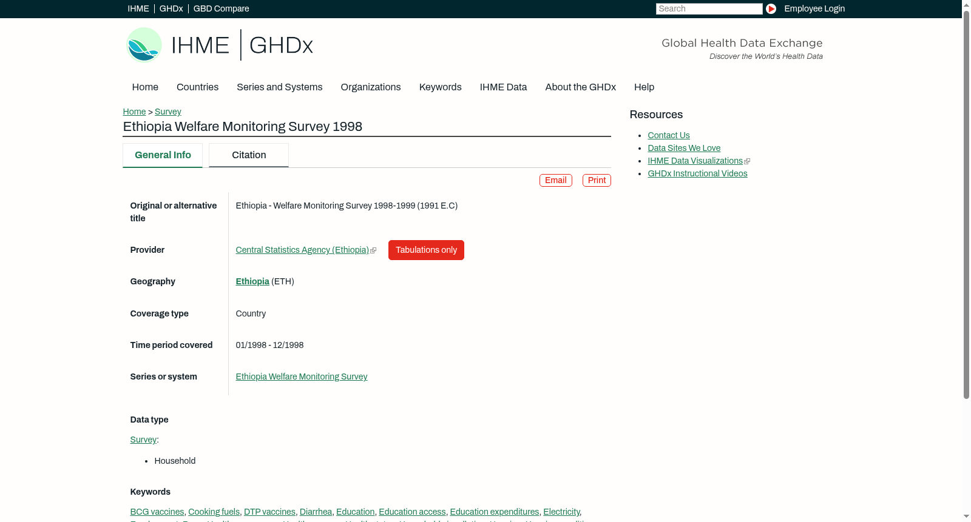The width and height of the screenshot is (971, 522).
Task: Click the alternative title value with 1991 E.C
Action: pyautogui.click(x=347, y=206)
